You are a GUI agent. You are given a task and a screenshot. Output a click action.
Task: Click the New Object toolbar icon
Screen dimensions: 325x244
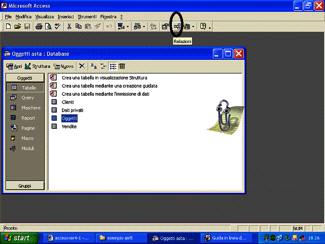(x=187, y=26)
